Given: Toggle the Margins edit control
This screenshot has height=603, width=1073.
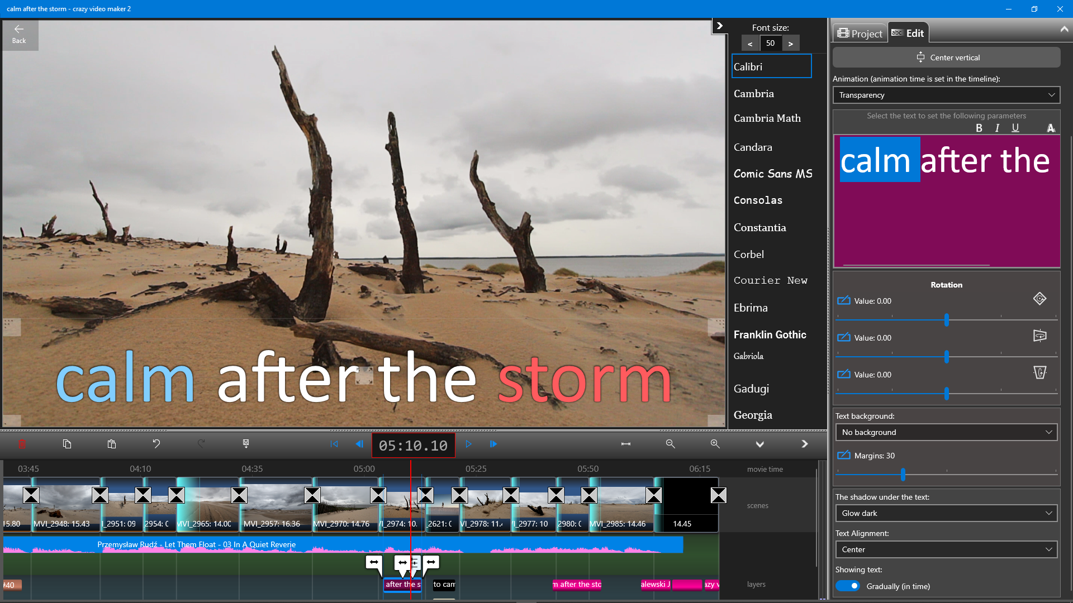Looking at the screenshot, I should click(x=843, y=455).
